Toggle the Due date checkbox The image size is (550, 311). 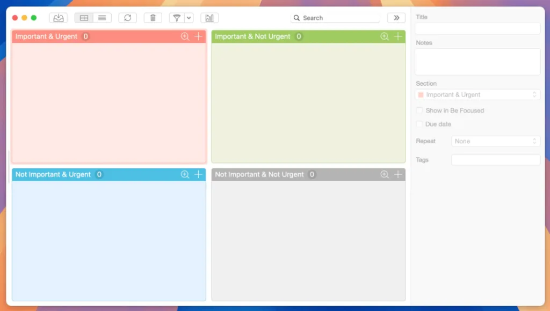pyautogui.click(x=419, y=124)
